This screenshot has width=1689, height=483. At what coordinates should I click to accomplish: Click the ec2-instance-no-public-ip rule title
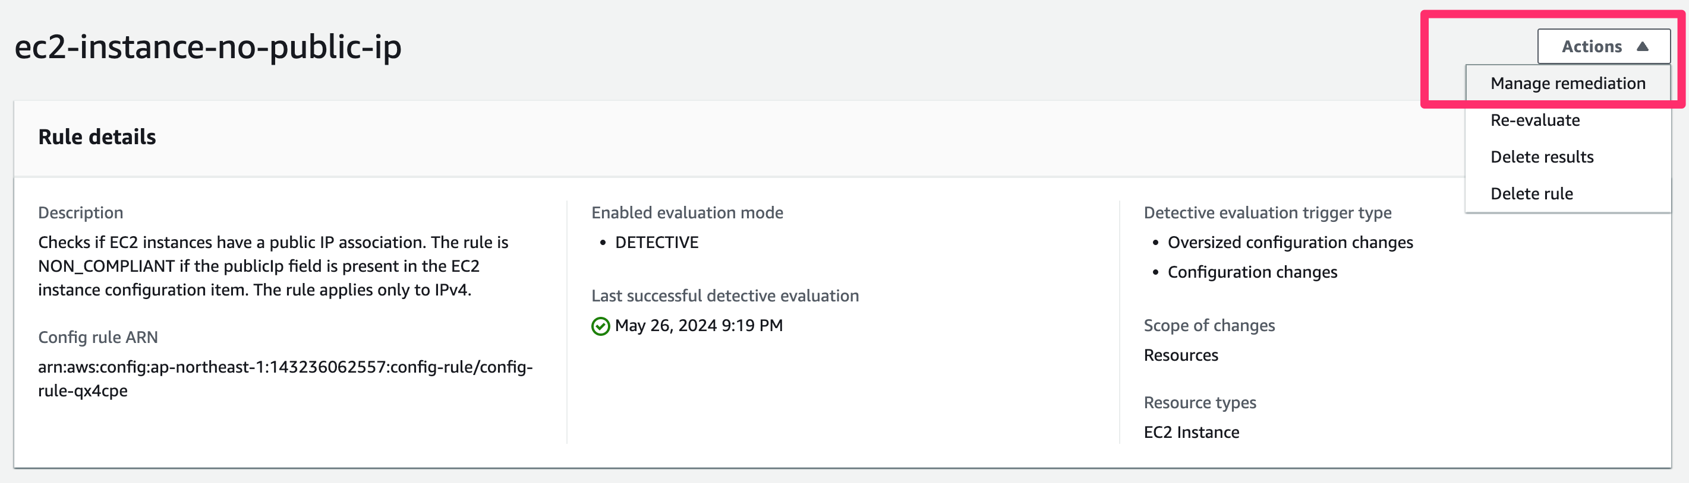[208, 47]
